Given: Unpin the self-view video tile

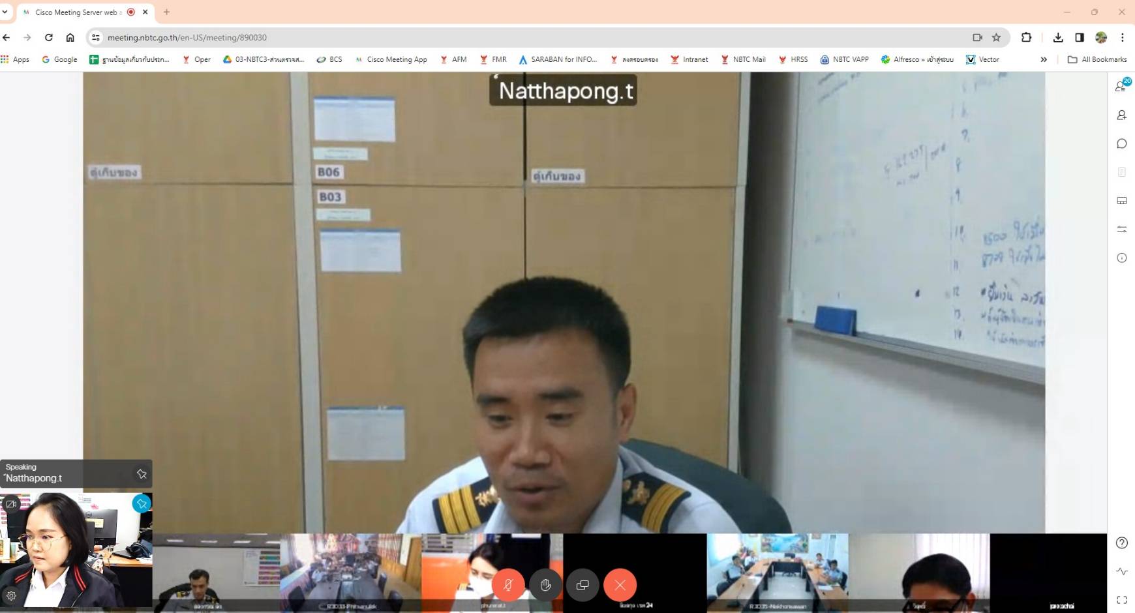Looking at the screenshot, I should (x=142, y=503).
